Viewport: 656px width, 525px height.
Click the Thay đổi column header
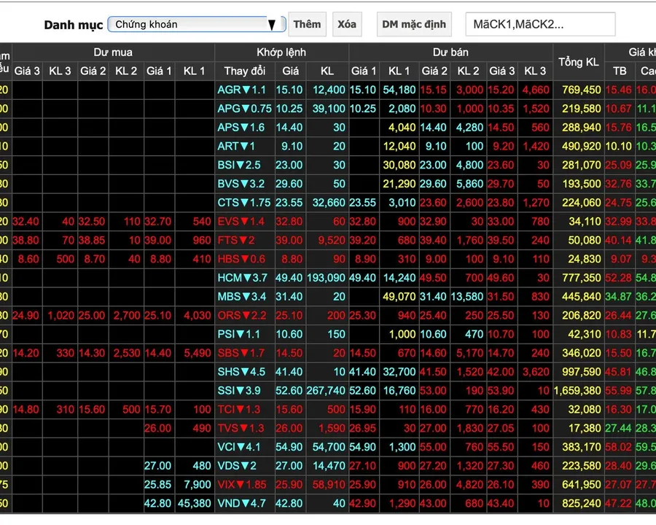click(x=245, y=71)
